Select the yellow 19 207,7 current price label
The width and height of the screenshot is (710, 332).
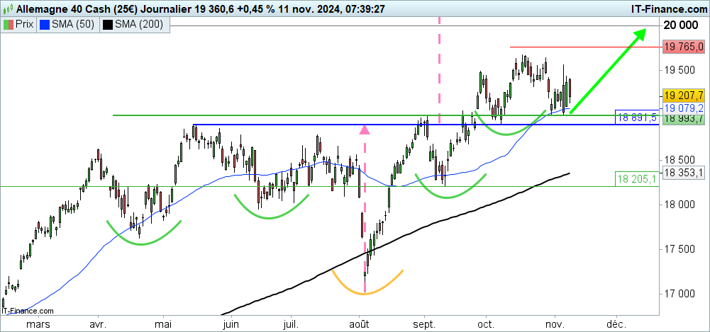683,95
